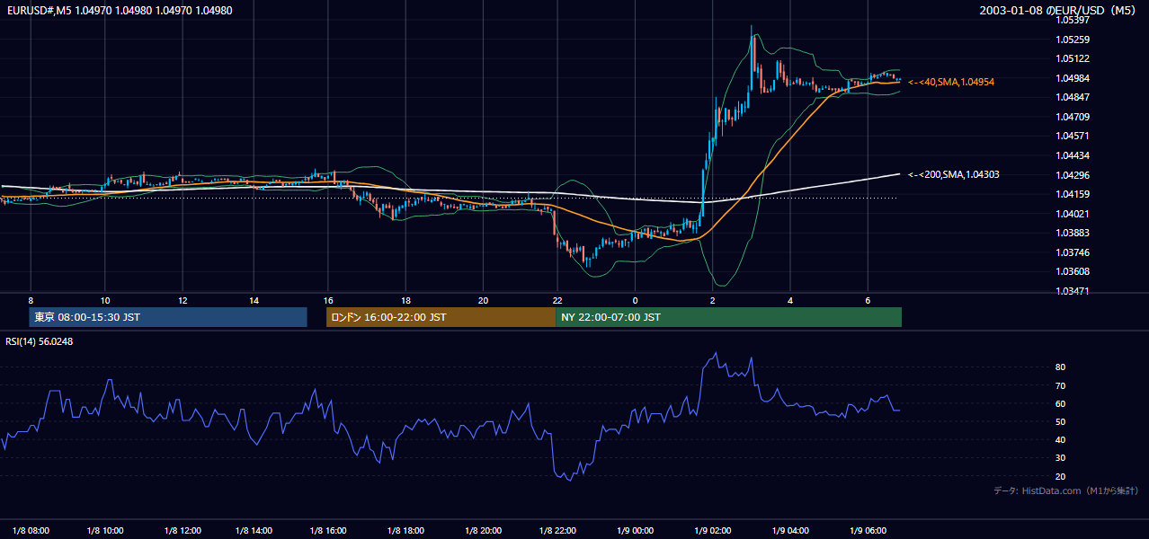Click the 1/9 00:00 date label
The height and width of the screenshot is (539, 1149).
click(635, 530)
